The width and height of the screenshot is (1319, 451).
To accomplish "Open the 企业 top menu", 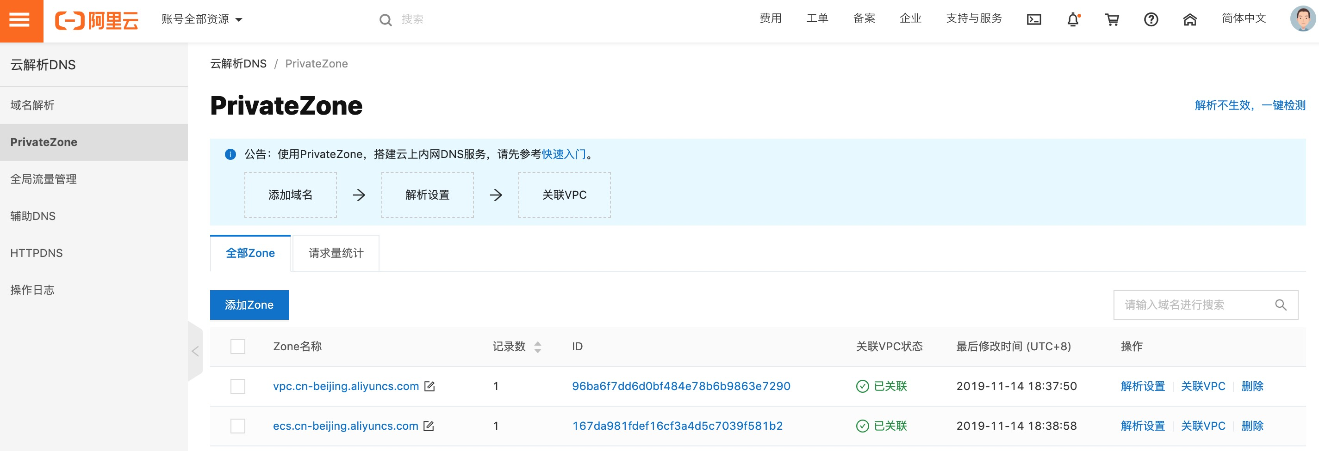I will pyautogui.click(x=910, y=18).
